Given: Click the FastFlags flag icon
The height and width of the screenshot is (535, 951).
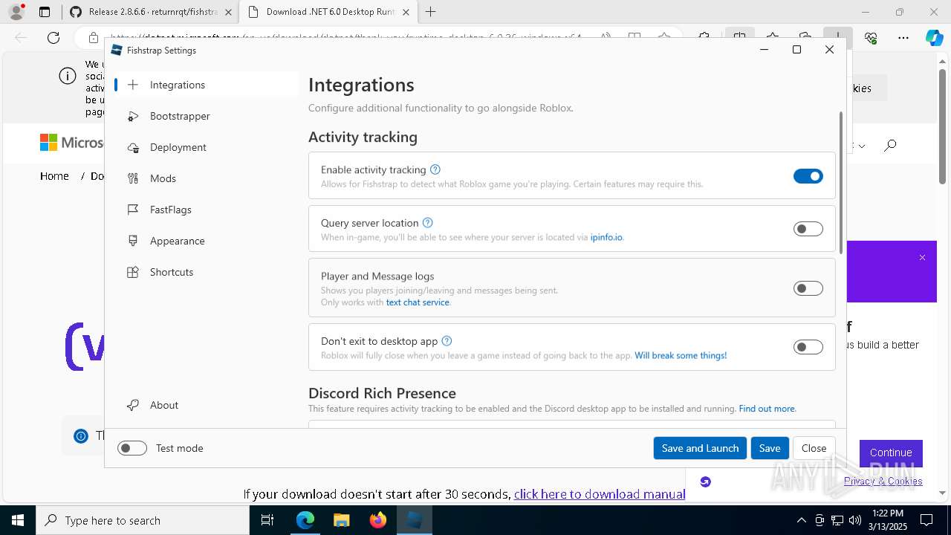Looking at the screenshot, I should [133, 210].
